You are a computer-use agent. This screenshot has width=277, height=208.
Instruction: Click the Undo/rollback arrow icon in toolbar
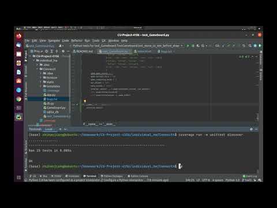click(x=244, y=46)
